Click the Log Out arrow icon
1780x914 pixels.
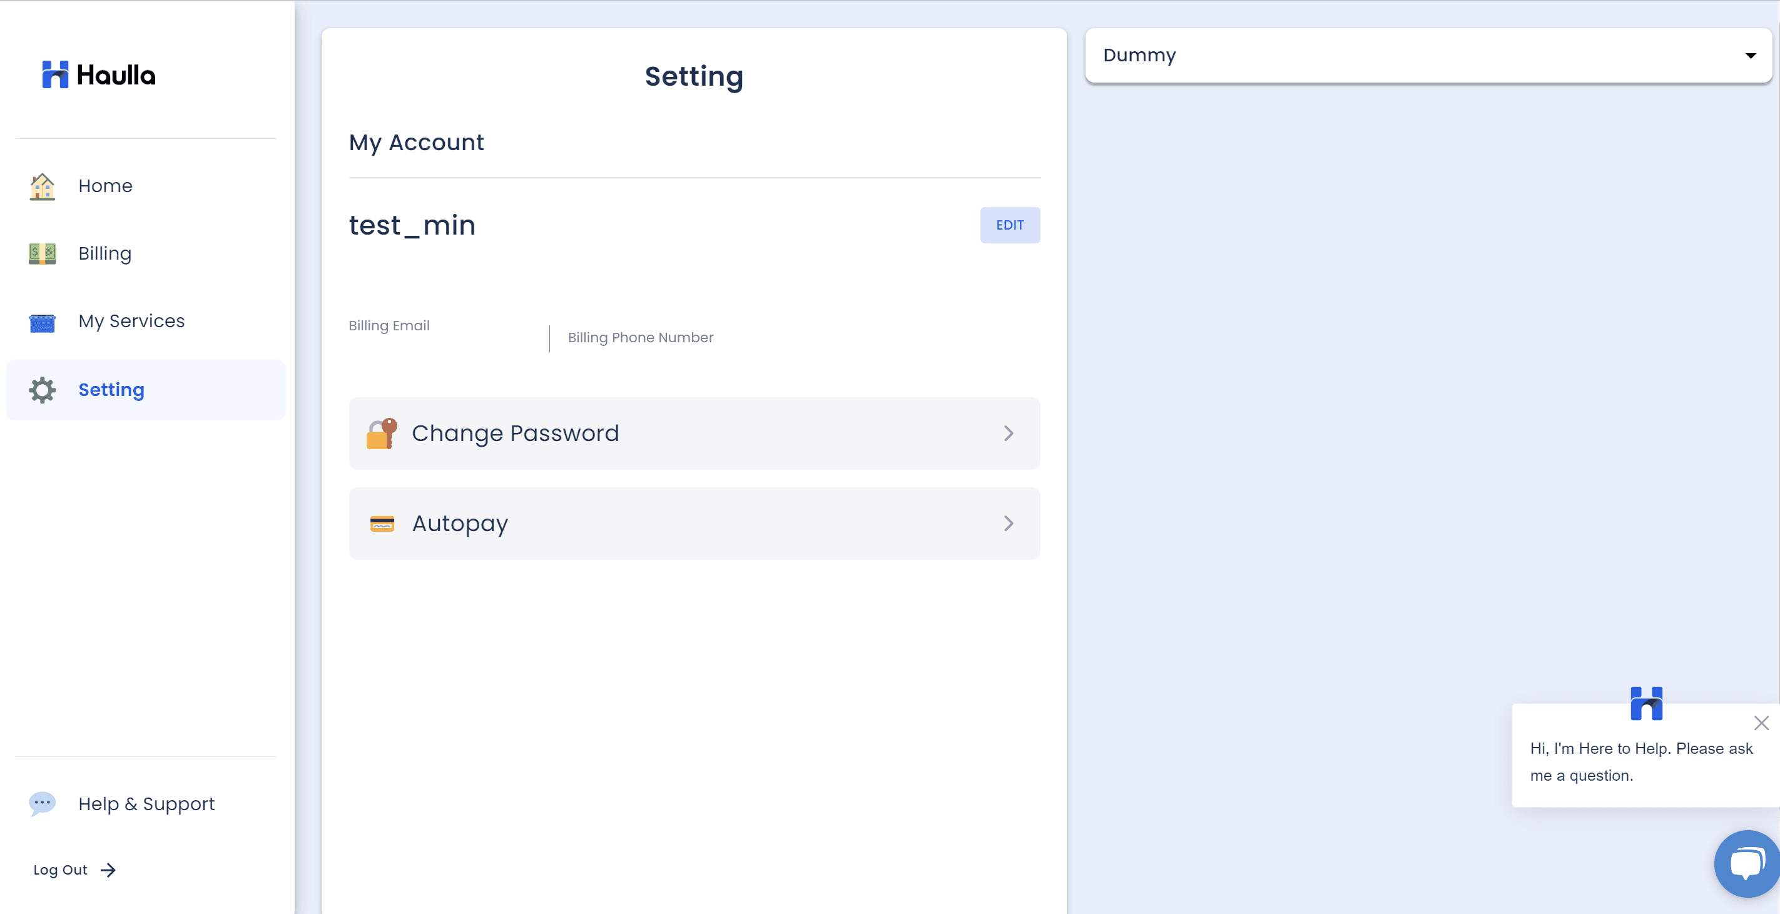108,870
